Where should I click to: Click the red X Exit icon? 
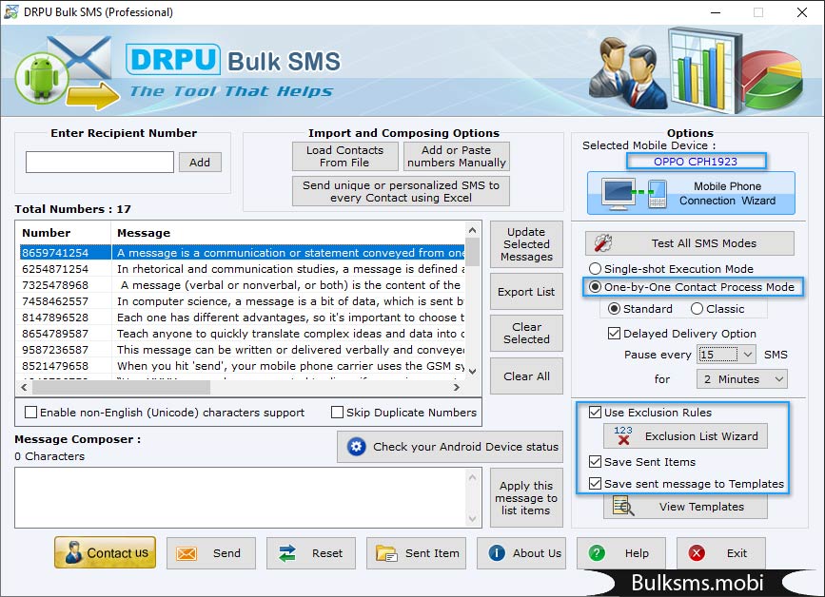point(697,553)
